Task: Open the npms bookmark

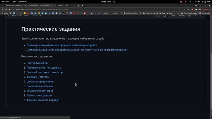Action: tap(114, 13)
